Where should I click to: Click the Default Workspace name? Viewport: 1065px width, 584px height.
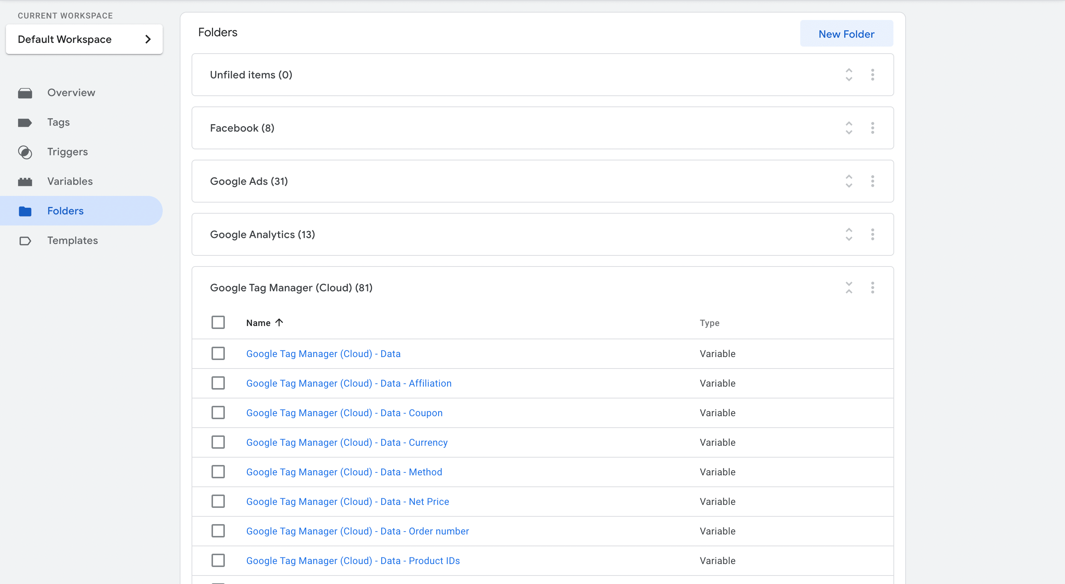coord(64,39)
